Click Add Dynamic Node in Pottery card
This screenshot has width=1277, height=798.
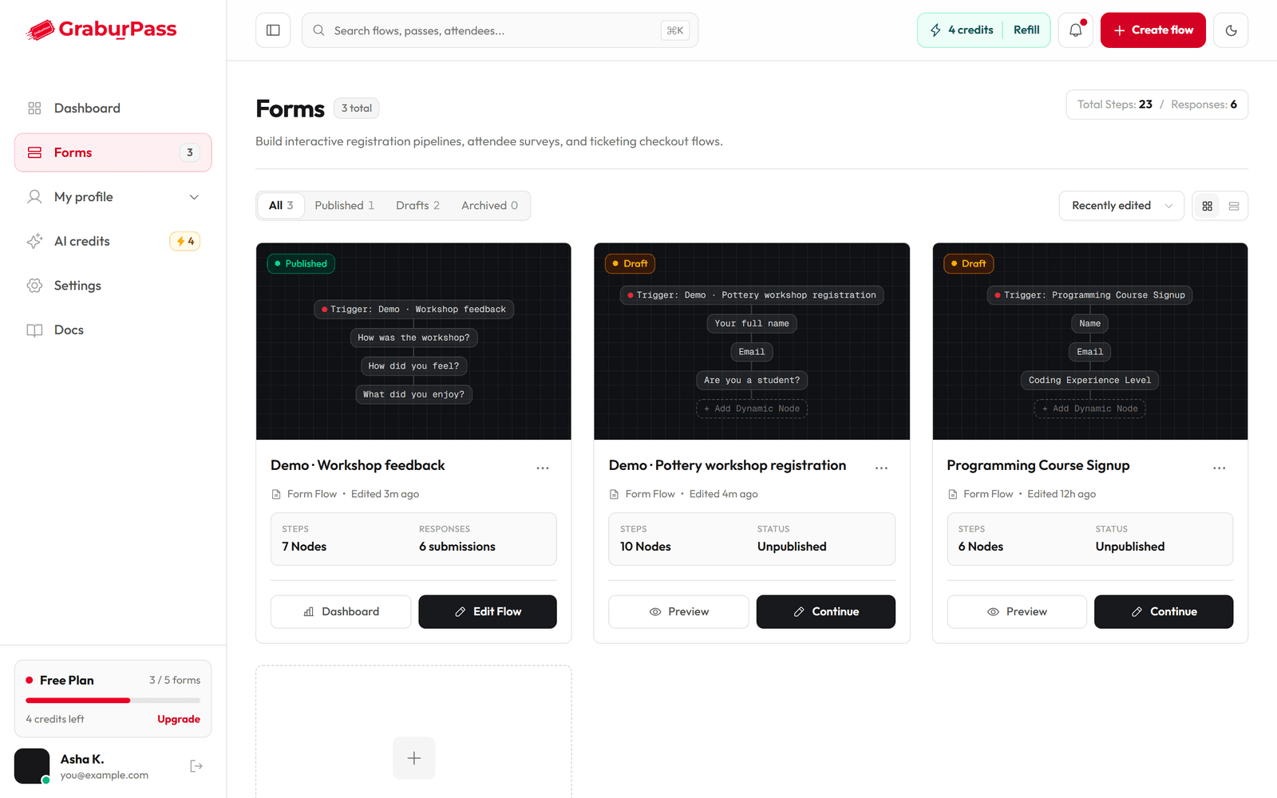(x=752, y=409)
